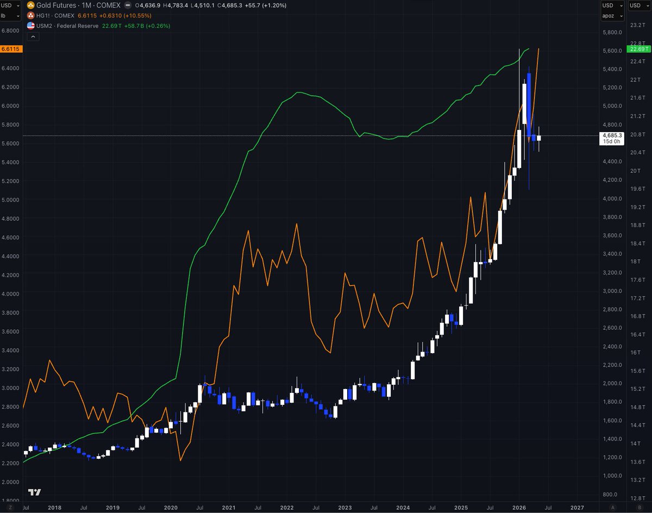Click the 4,685.3 current price label
The height and width of the screenshot is (513, 652).
(611, 135)
